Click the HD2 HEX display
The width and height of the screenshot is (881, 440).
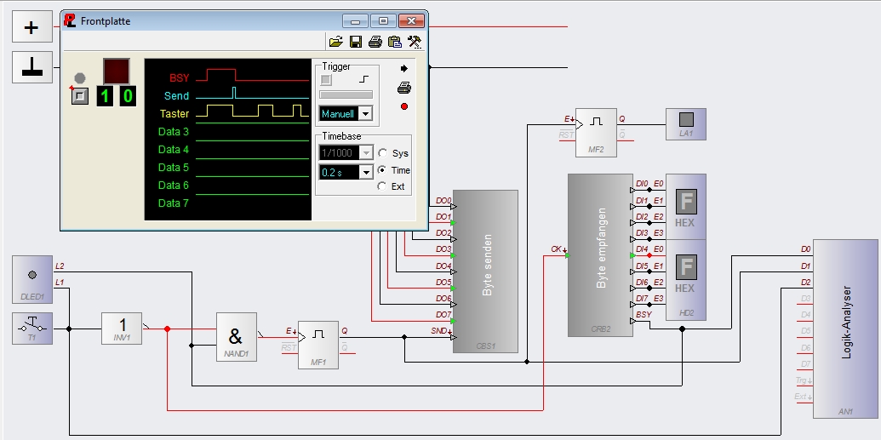coord(685,280)
